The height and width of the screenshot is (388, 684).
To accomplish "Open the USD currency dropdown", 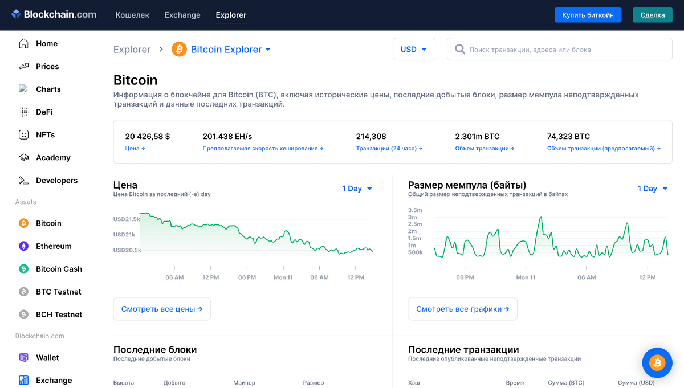I will click(414, 49).
